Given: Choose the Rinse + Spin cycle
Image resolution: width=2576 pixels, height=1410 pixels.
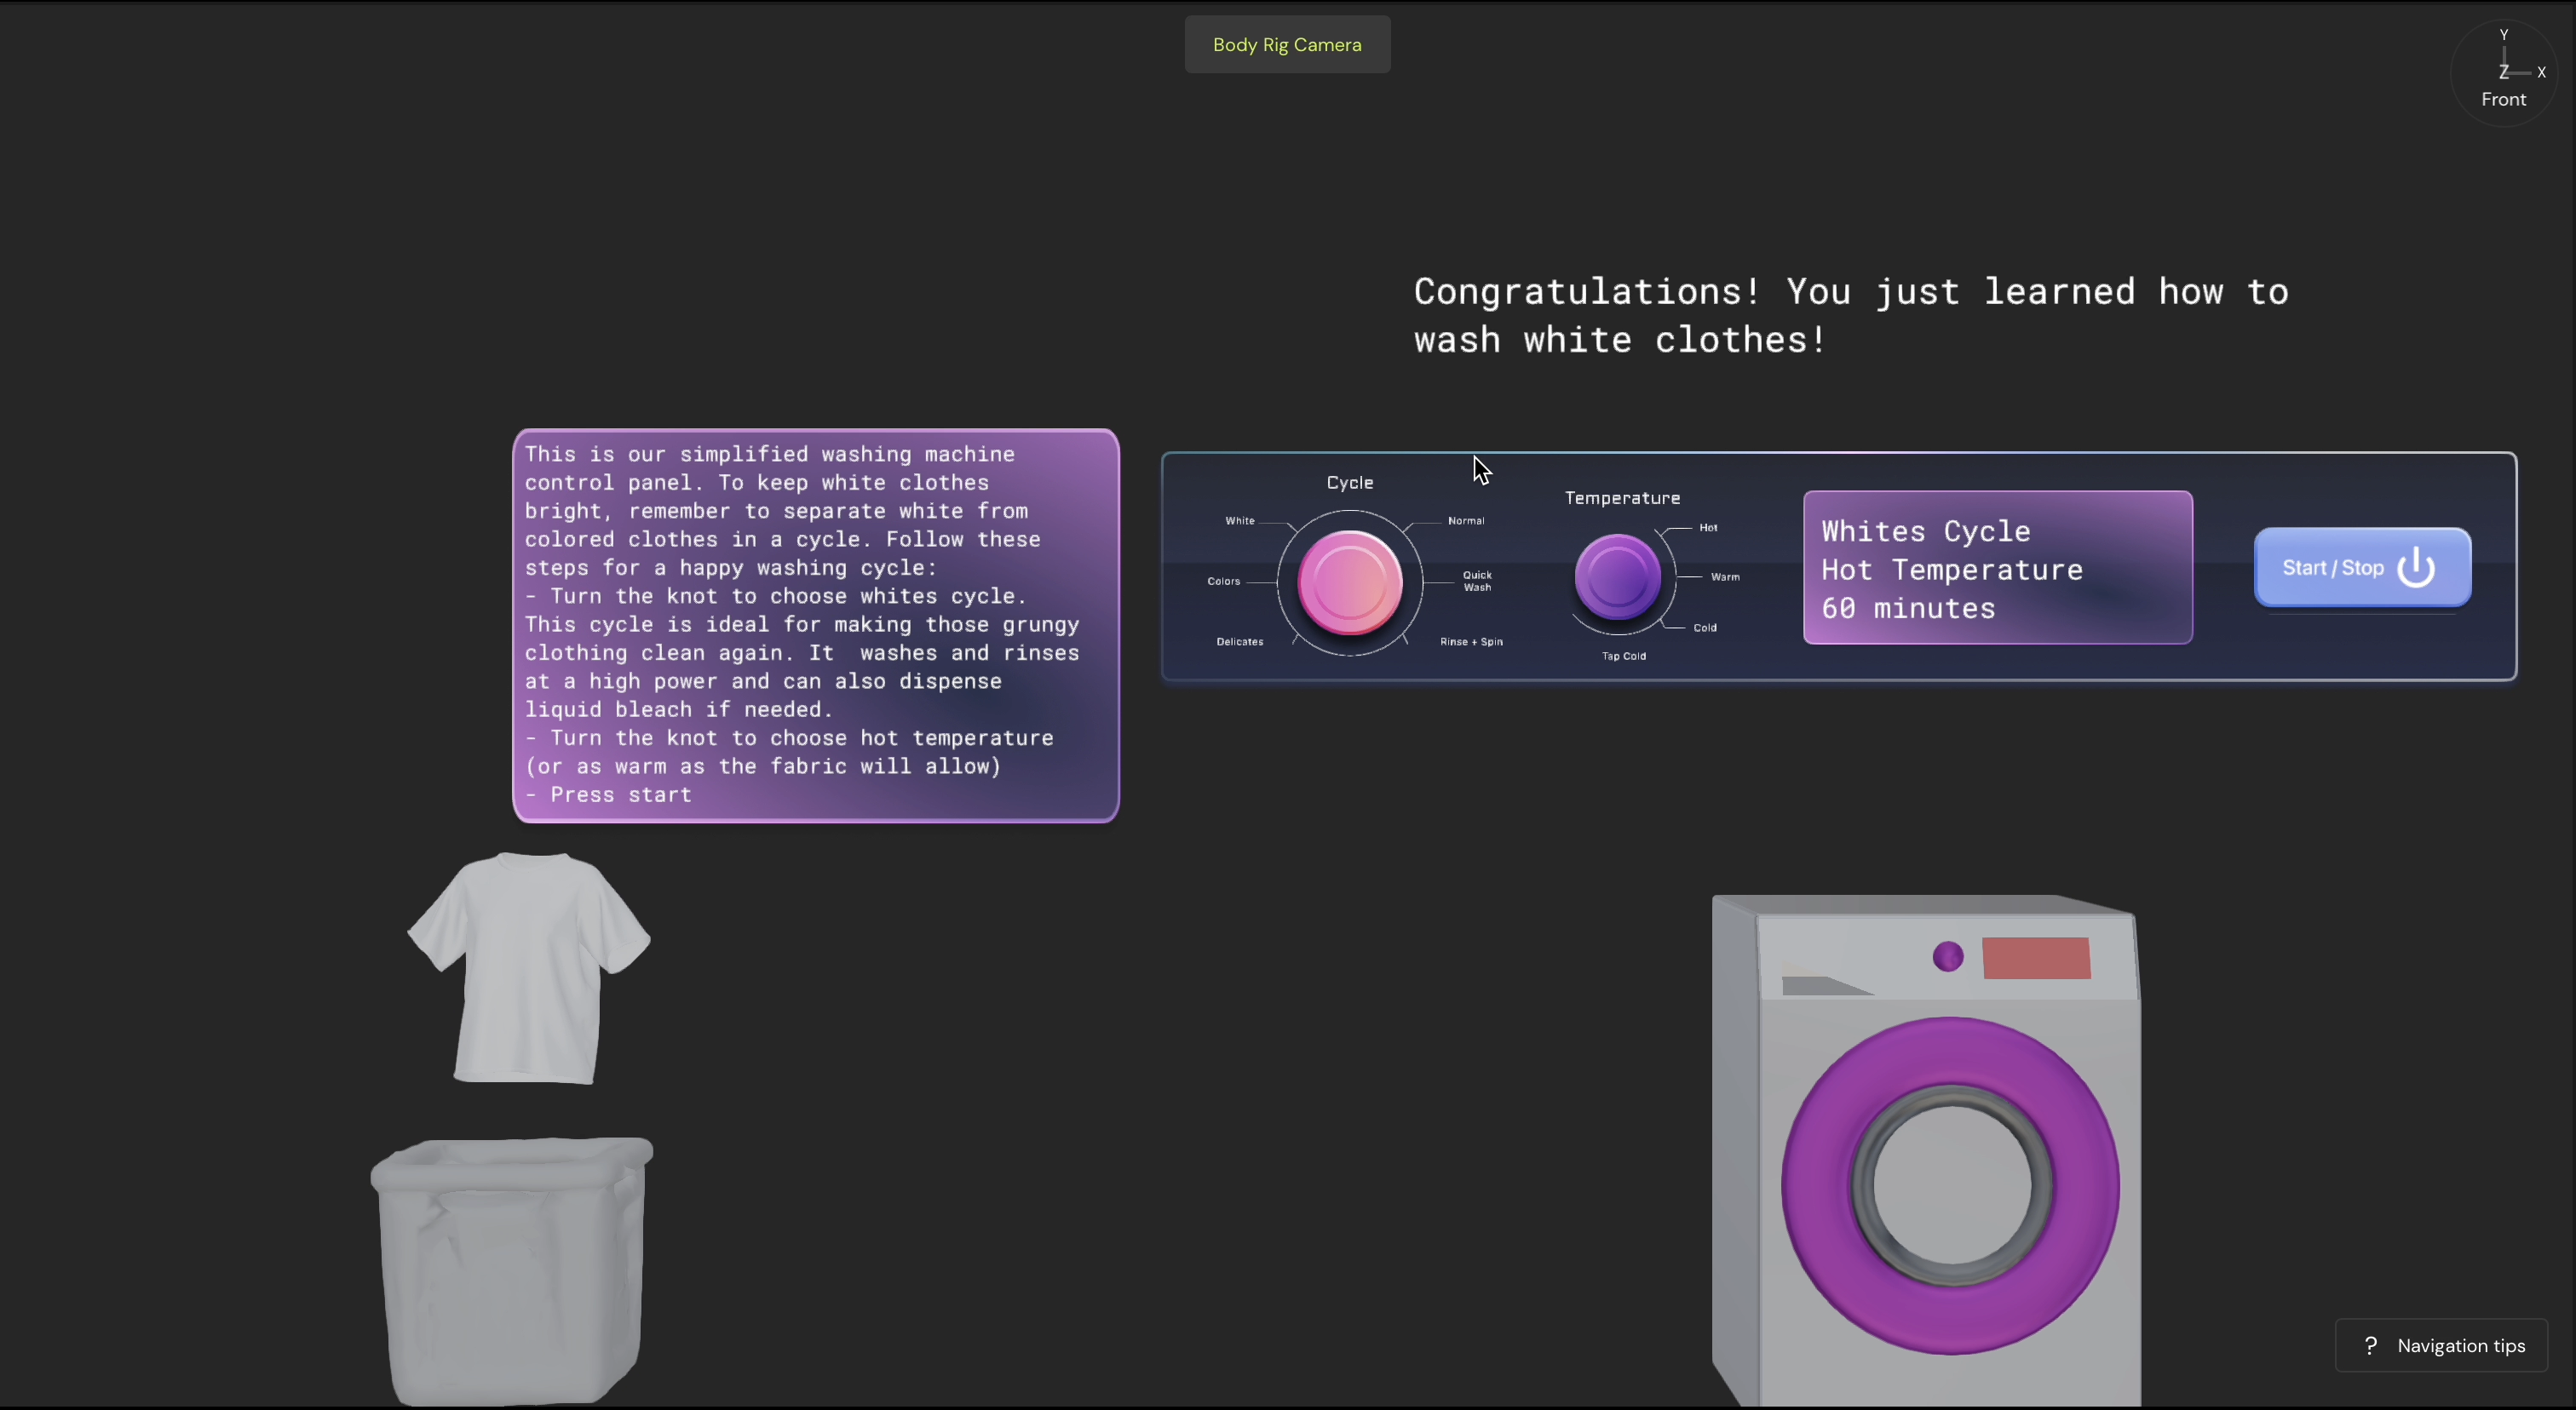Looking at the screenshot, I should click(1471, 641).
